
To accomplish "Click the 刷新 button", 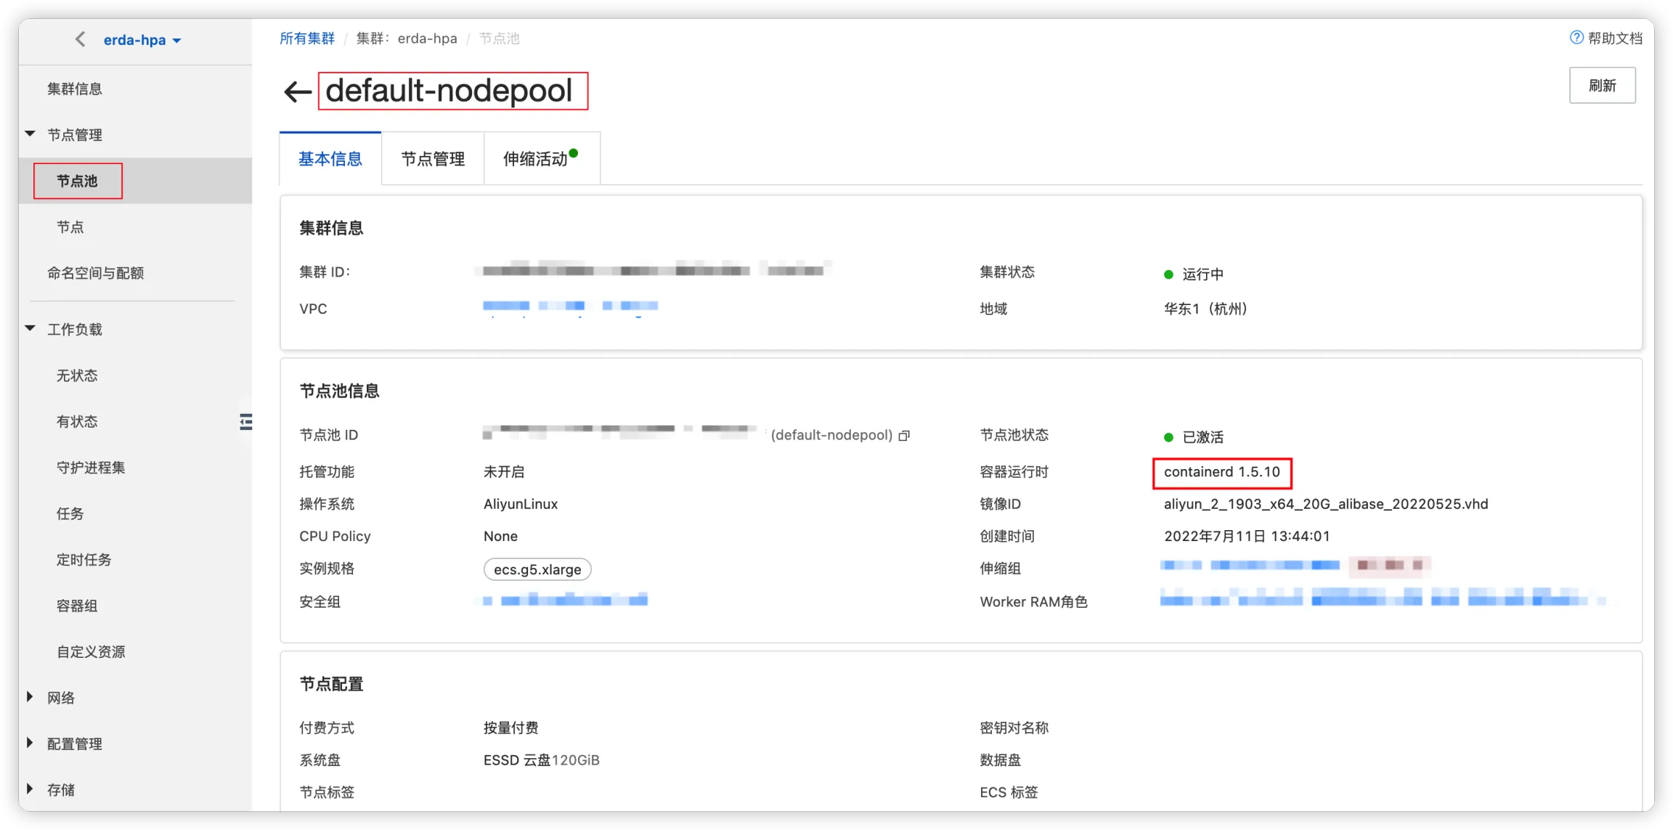I will tap(1602, 86).
